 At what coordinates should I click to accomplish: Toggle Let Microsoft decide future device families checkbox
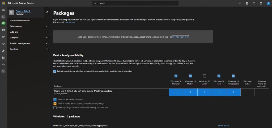tap(55, 71)
